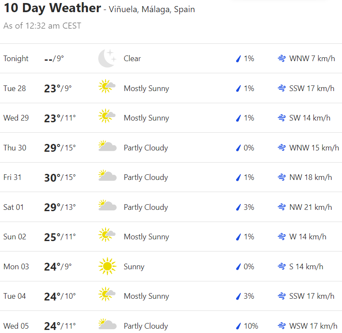The width and height of the screenshot is (342, 333).
Task: Click the Thu 30 temperature 29°/15°
Action: tap(60, 148)
